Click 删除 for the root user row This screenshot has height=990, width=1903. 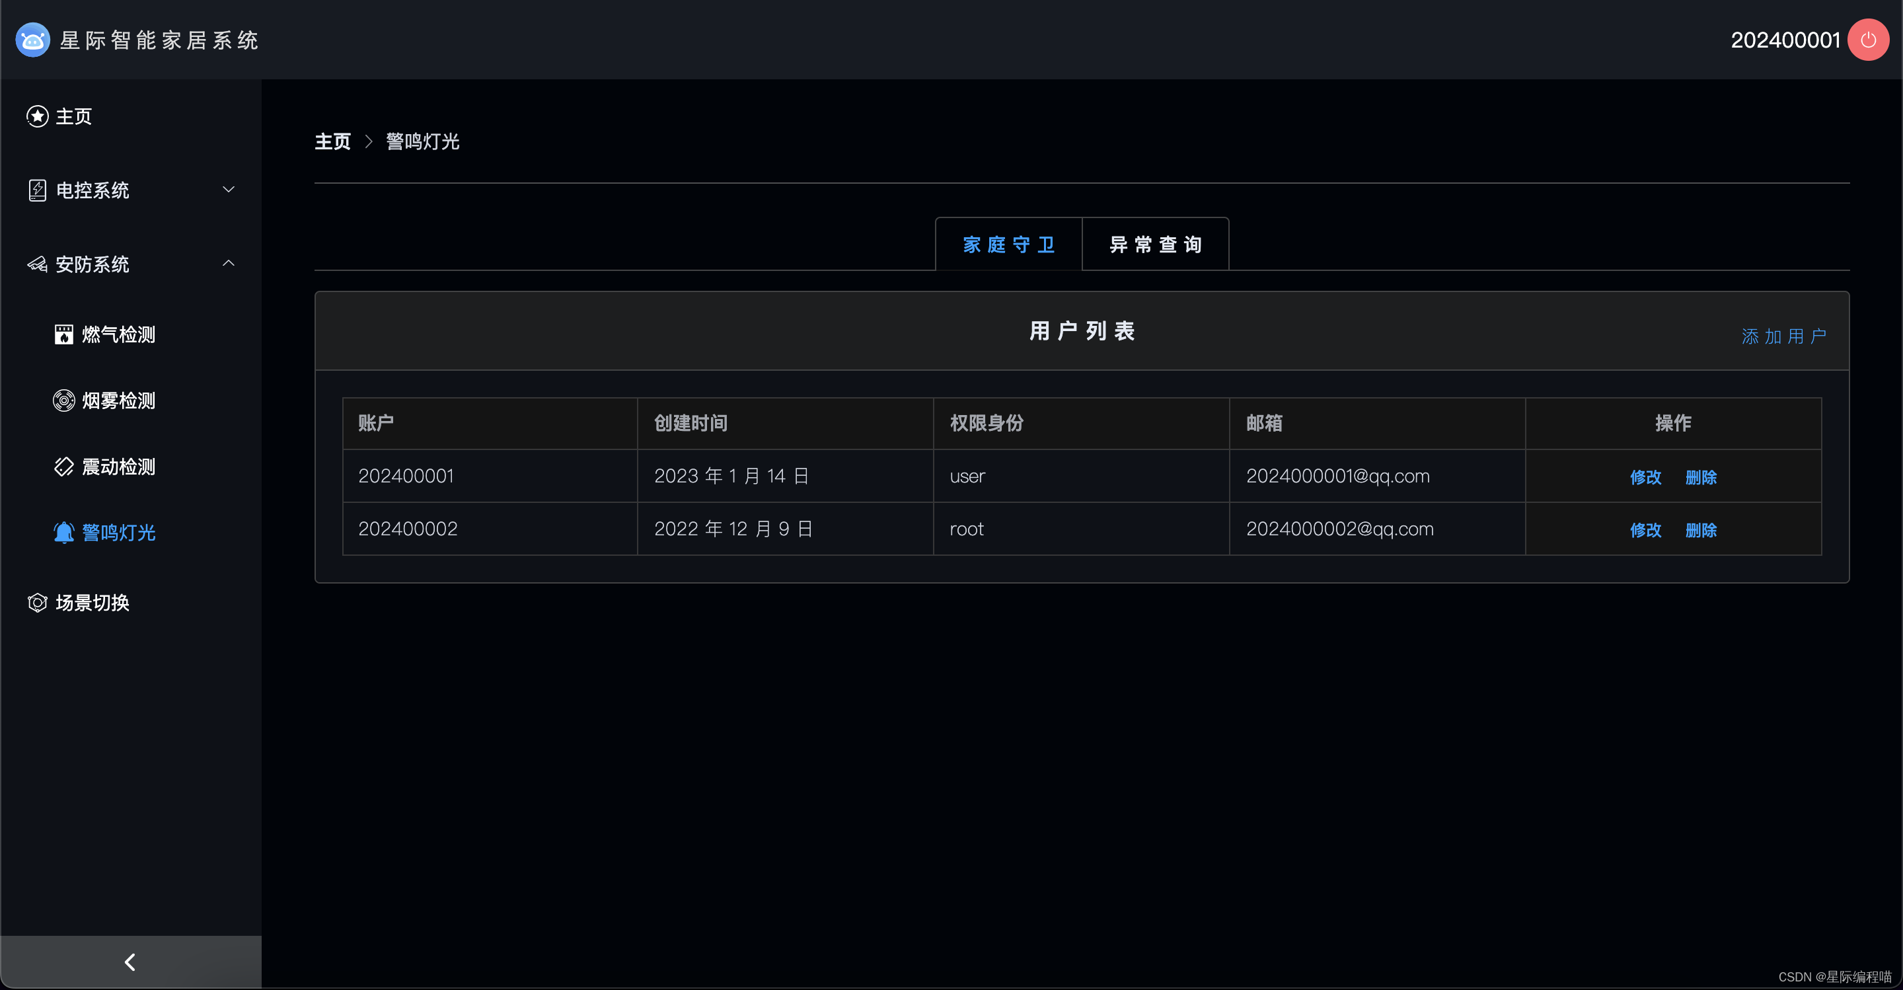click(x=1701, y=531)
